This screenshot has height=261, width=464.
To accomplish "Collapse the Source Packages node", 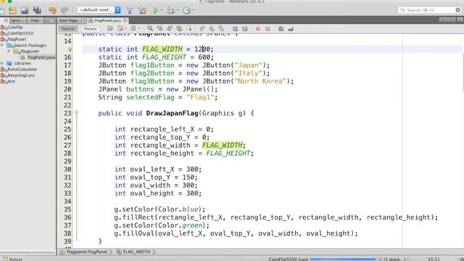I will pyautogui.click(x=2, y=45).
